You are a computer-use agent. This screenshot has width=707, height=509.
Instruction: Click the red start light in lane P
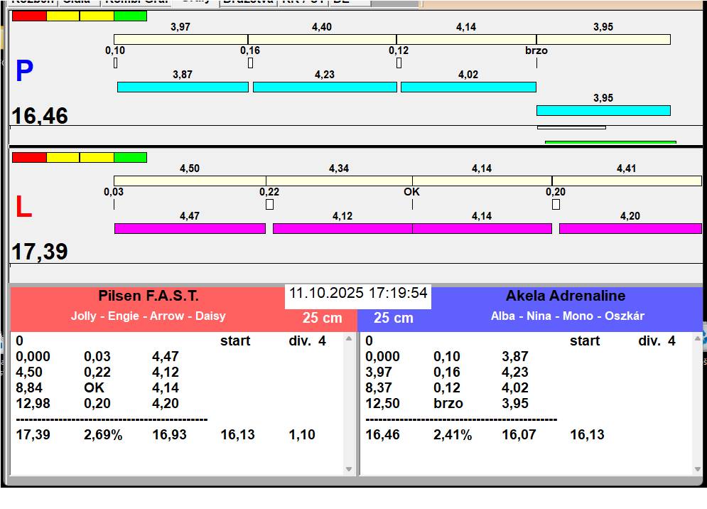29,16
